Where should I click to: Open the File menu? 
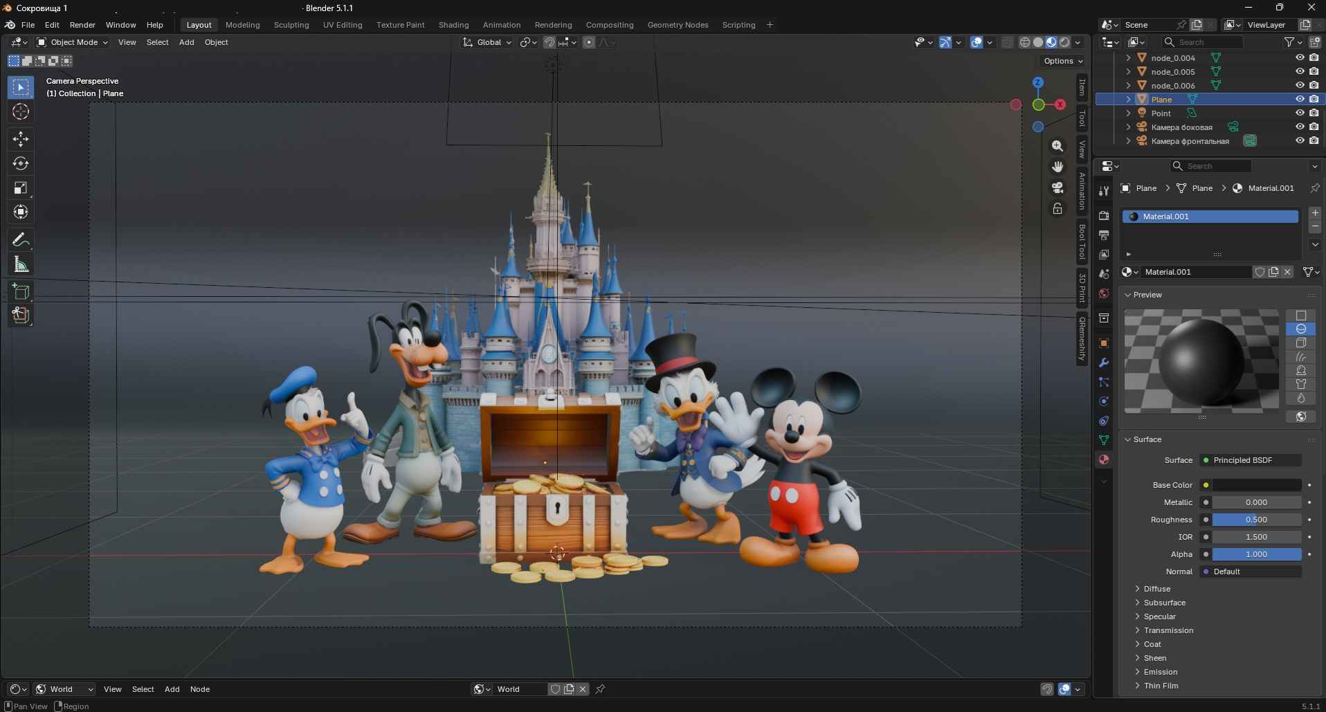28,25
